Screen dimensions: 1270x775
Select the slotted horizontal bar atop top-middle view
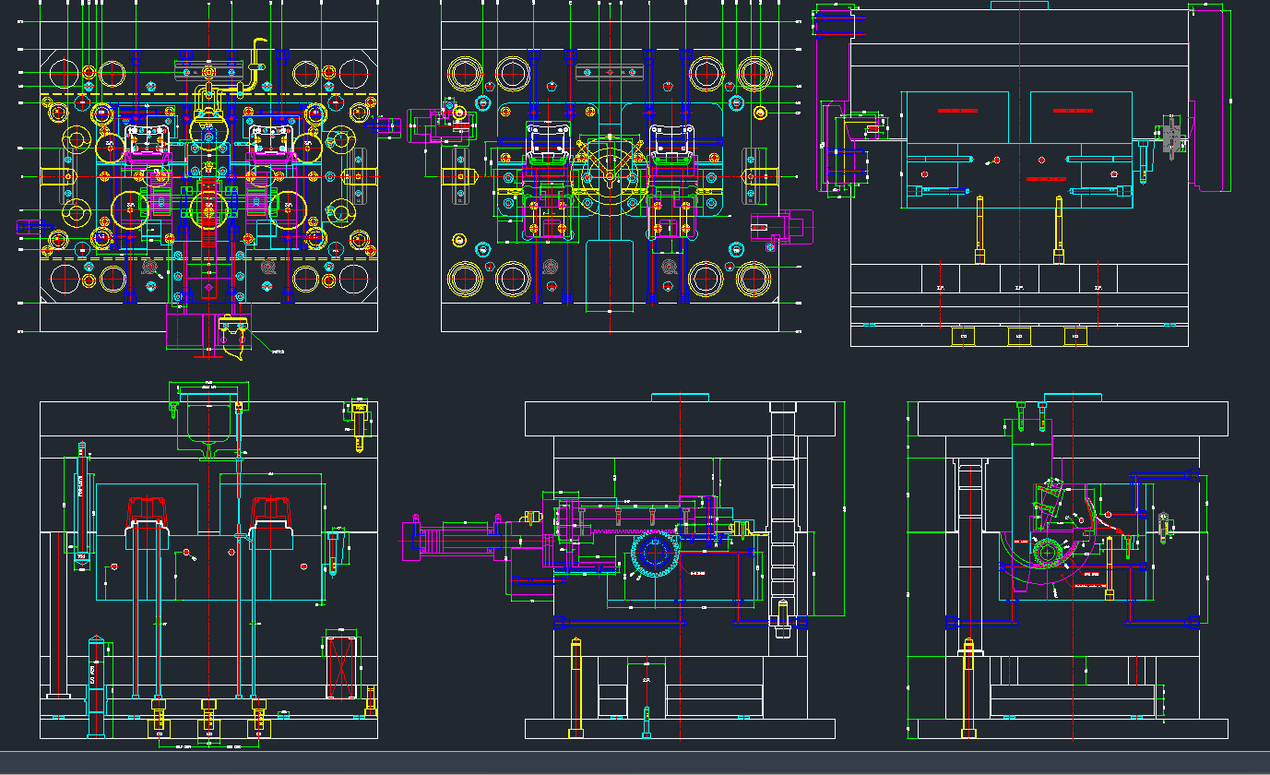(609, 72)
